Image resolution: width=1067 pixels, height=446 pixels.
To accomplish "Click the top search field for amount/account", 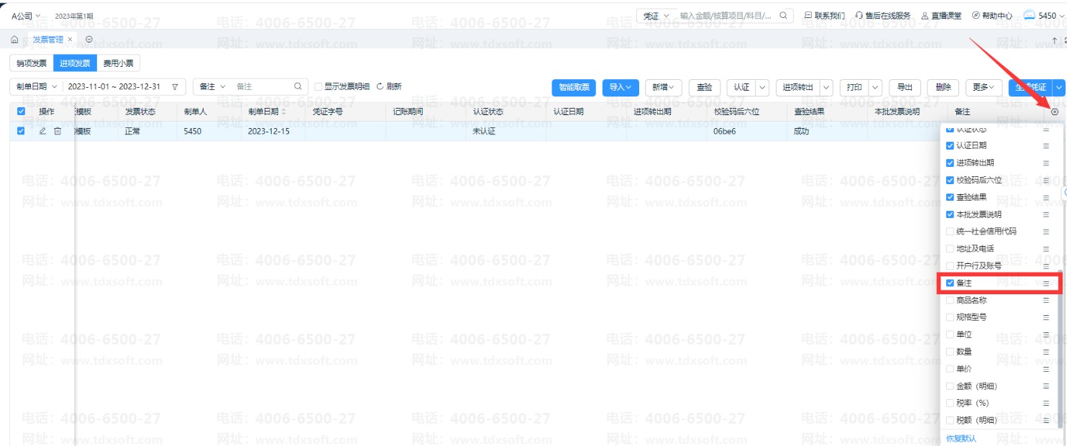I will click(726, 15).
